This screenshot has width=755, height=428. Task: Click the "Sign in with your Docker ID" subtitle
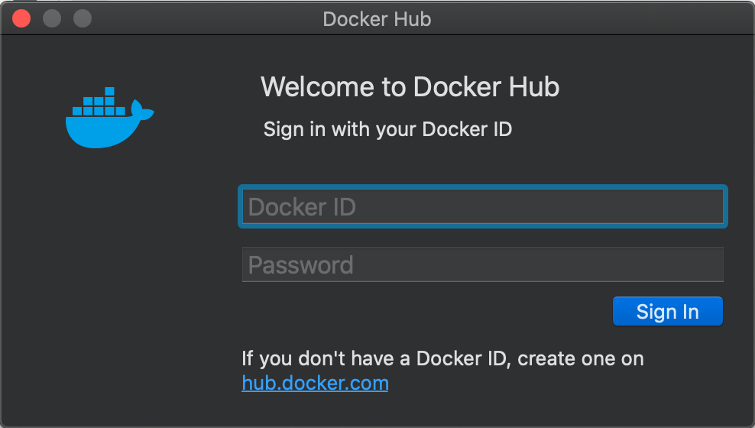(387, 129)
